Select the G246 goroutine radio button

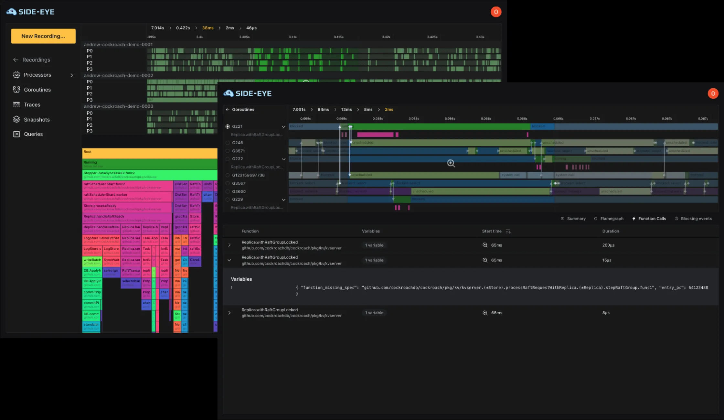coord(227,143)
